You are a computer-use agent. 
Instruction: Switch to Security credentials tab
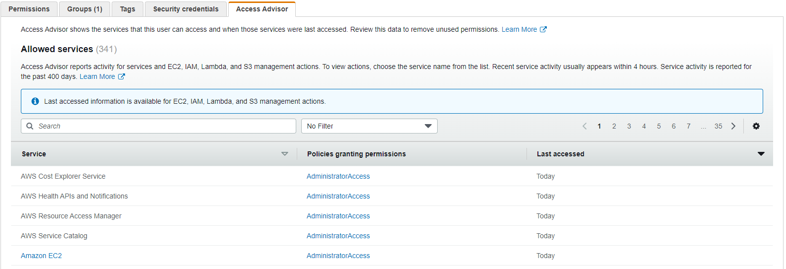point(186,9)
